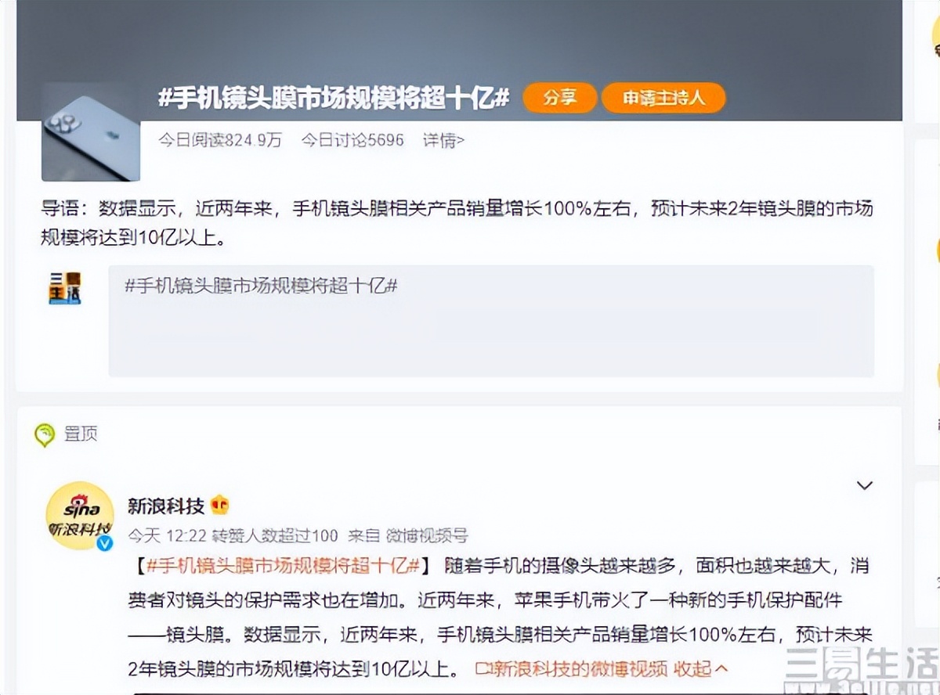Image resolution: width=940 pixels, height=695 pixels.
Task: Open 新浪科技的微博视频 video link
Action: click(x=572, y=667)
